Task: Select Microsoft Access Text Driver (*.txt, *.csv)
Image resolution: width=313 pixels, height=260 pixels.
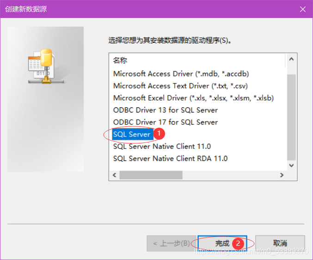Action: point(180,86)
